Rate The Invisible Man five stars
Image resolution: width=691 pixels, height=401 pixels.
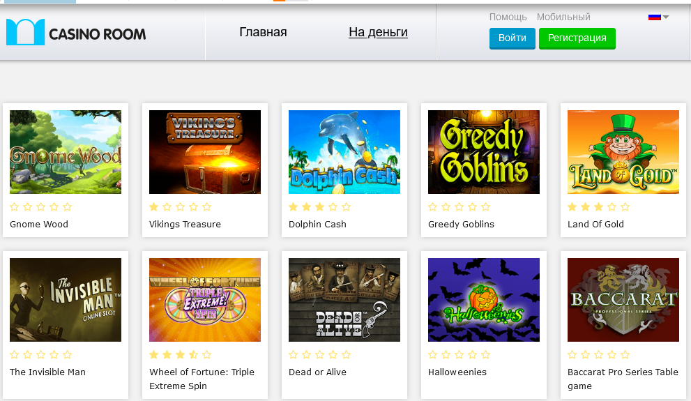coord(68,354)
